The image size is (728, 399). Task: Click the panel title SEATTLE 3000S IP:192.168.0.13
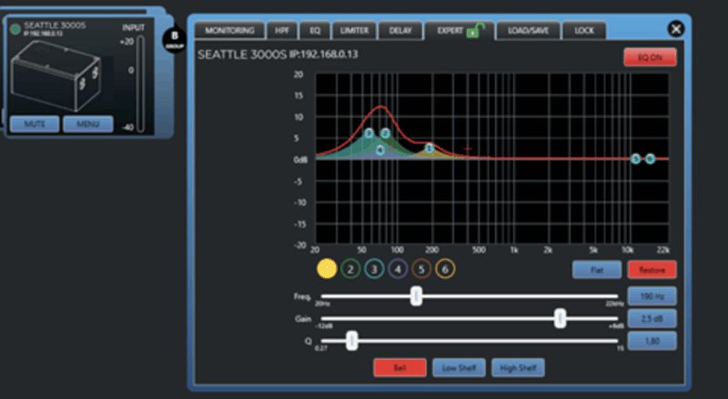pyautogui.click(x=278, y=55)
